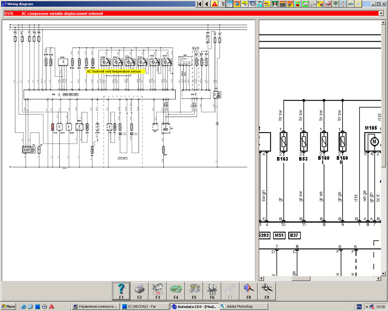
Task: Click the F9 zoom crosshair button
Action: coord(267,291)
